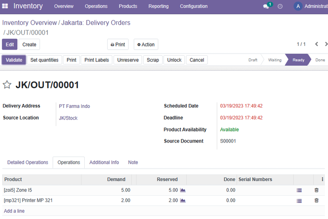Click the Serial Numbers column header
Image resolution: width=328 pixels, height=219 pixels.
[265, 179]
